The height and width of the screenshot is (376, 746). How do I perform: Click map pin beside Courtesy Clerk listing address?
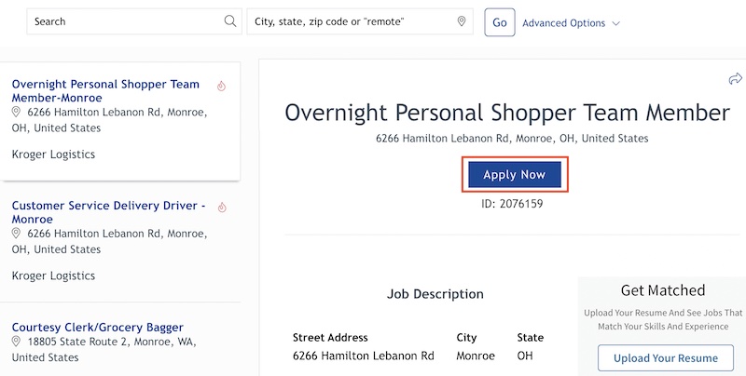[16, 342]
